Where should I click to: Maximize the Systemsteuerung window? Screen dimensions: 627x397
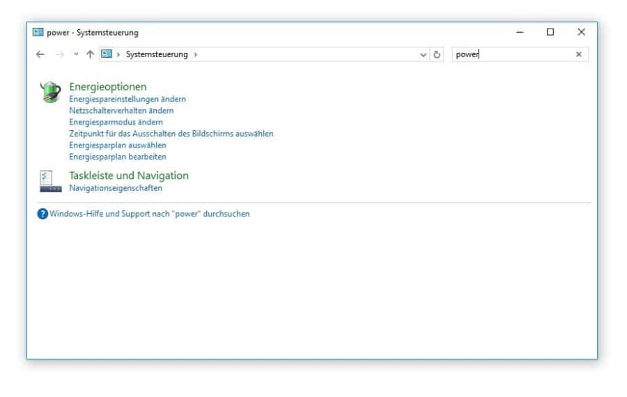coord(550,32)
